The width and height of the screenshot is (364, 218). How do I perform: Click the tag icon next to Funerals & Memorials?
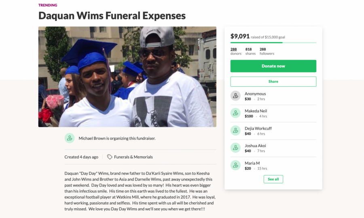pyautogui.click(x=110, y=157)
